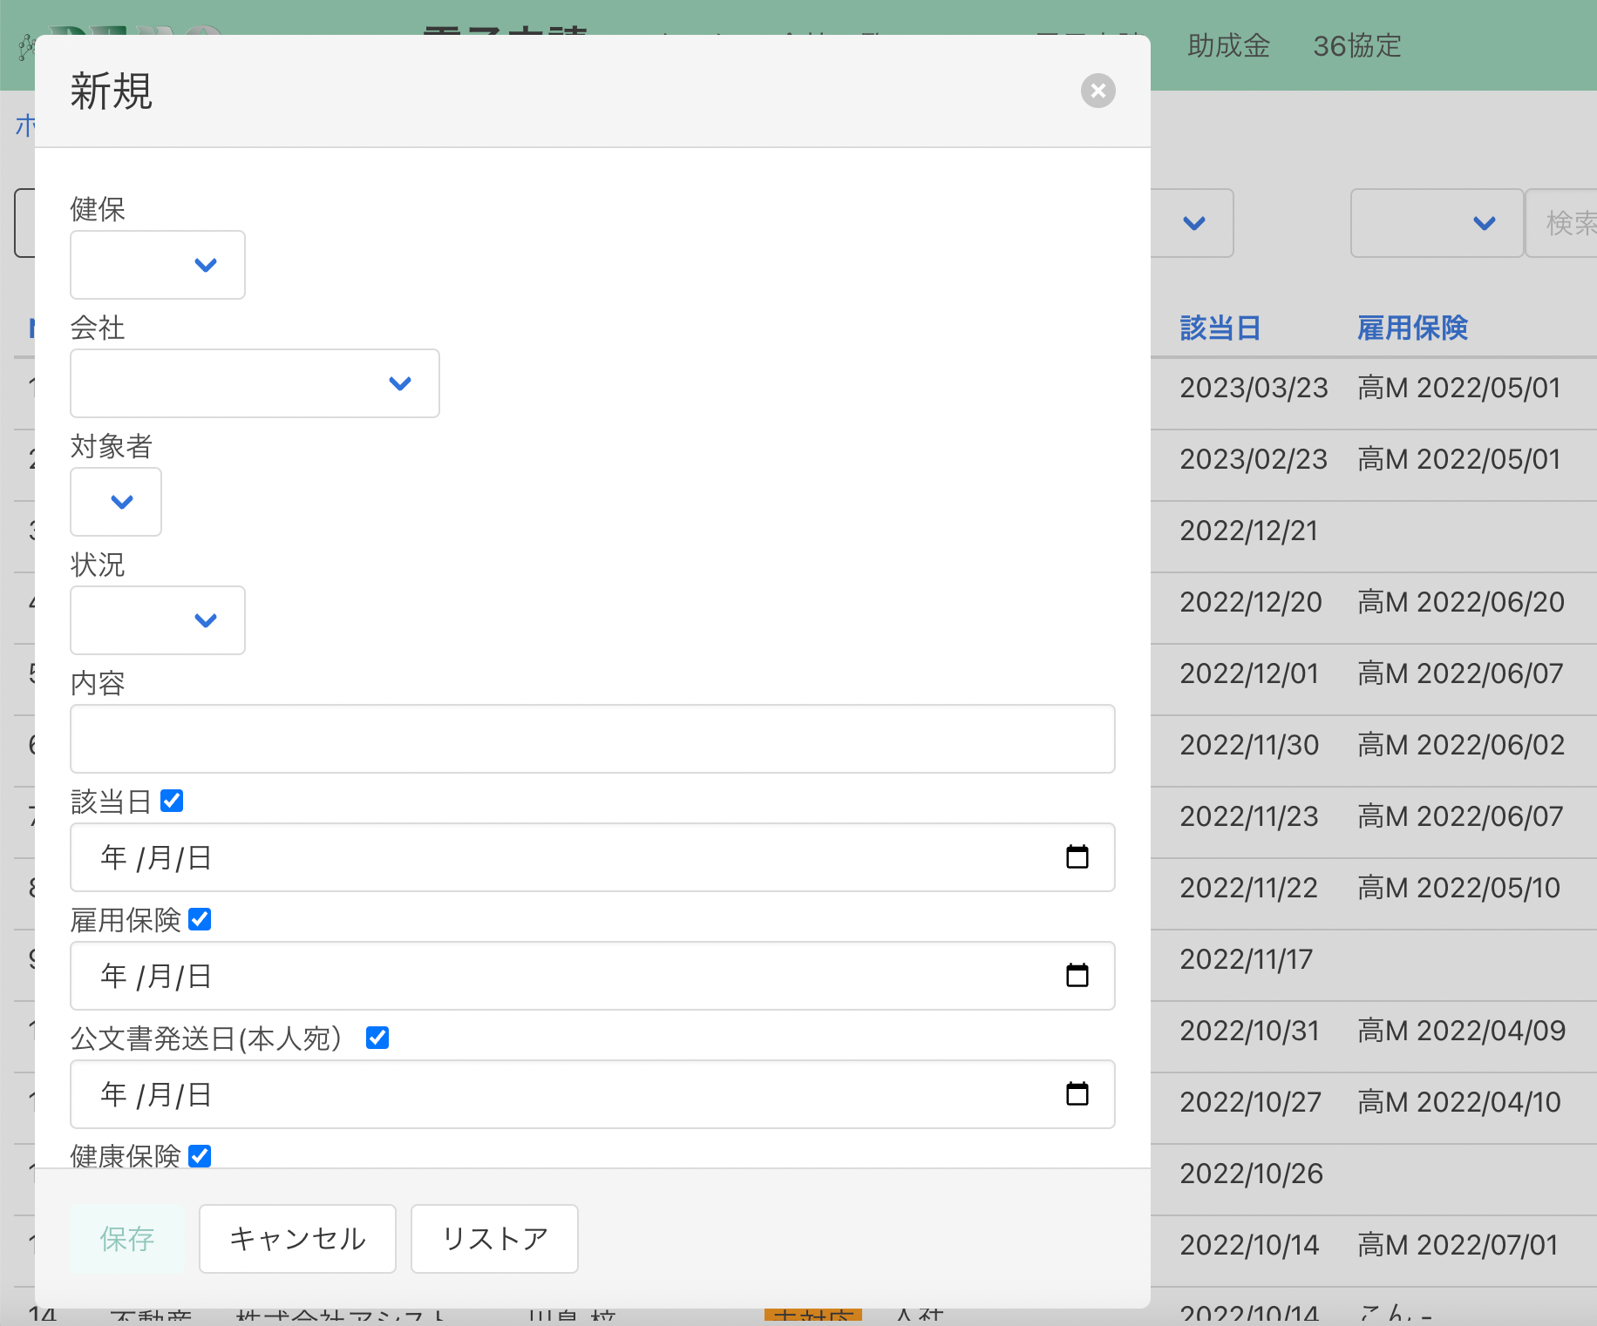1597x1326 pixels.
Task: Expand the 状況 dropdown
Action: pyautogui.click(x=157, y=620)
